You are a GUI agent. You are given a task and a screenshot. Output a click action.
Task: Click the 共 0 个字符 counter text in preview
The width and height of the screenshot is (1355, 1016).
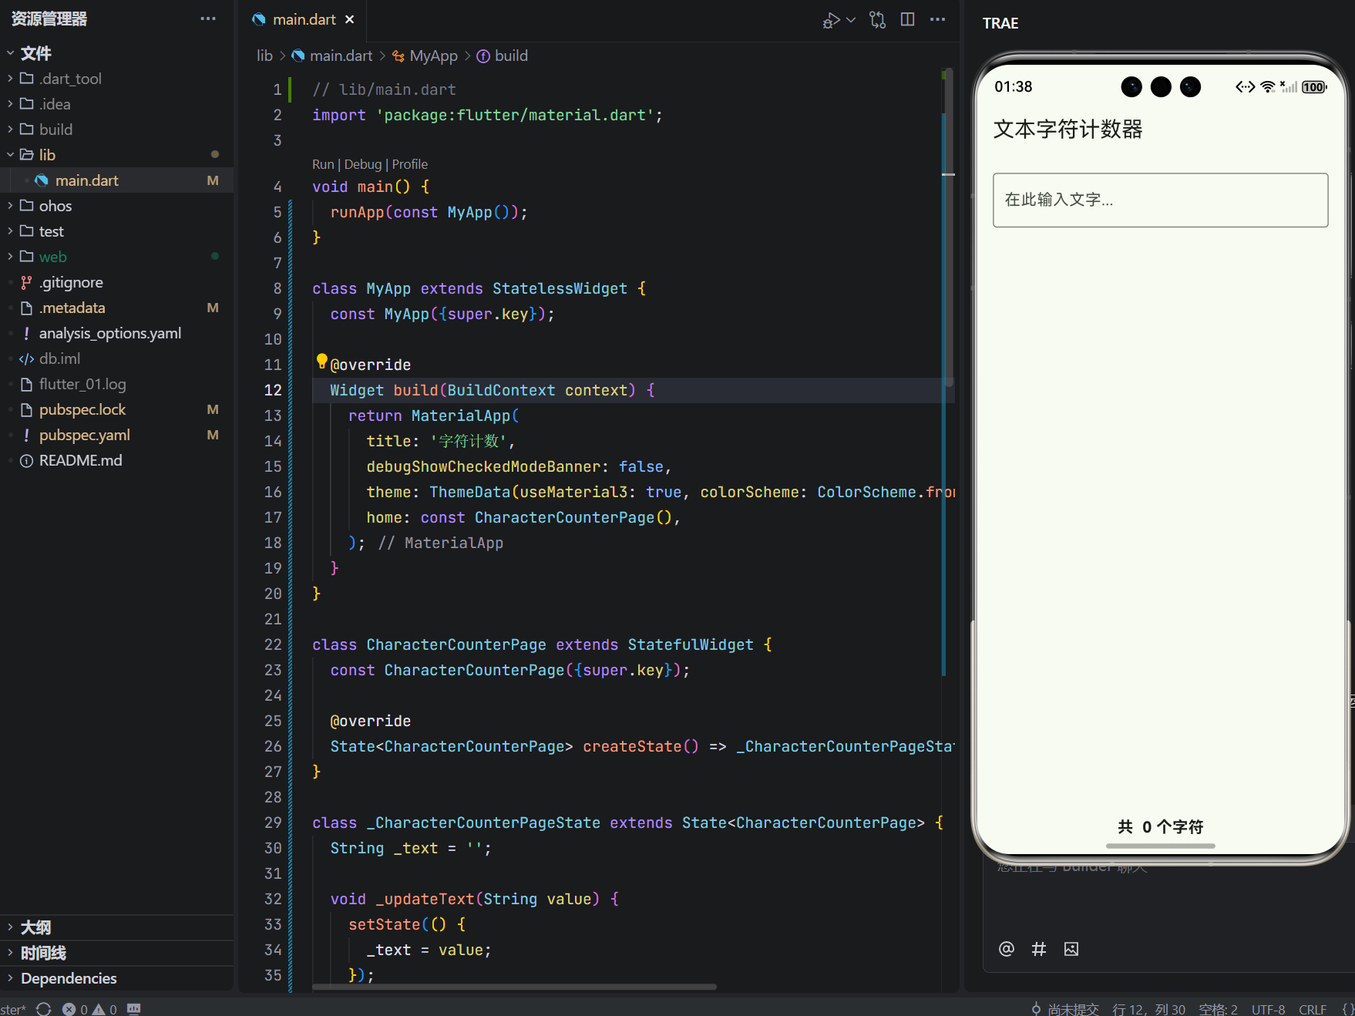tap(1160, 827)
